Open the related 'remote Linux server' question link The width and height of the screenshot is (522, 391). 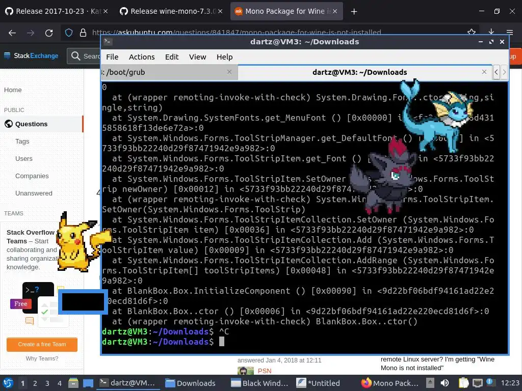coord(437,364)
